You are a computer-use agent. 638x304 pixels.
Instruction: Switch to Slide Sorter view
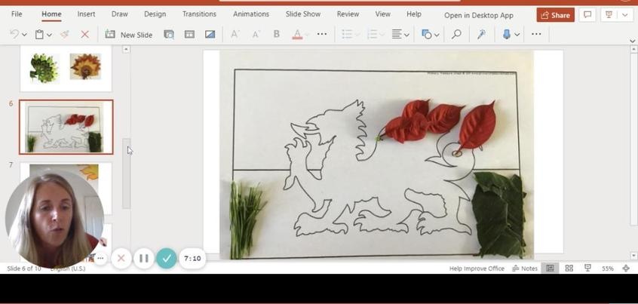[569, 269]
